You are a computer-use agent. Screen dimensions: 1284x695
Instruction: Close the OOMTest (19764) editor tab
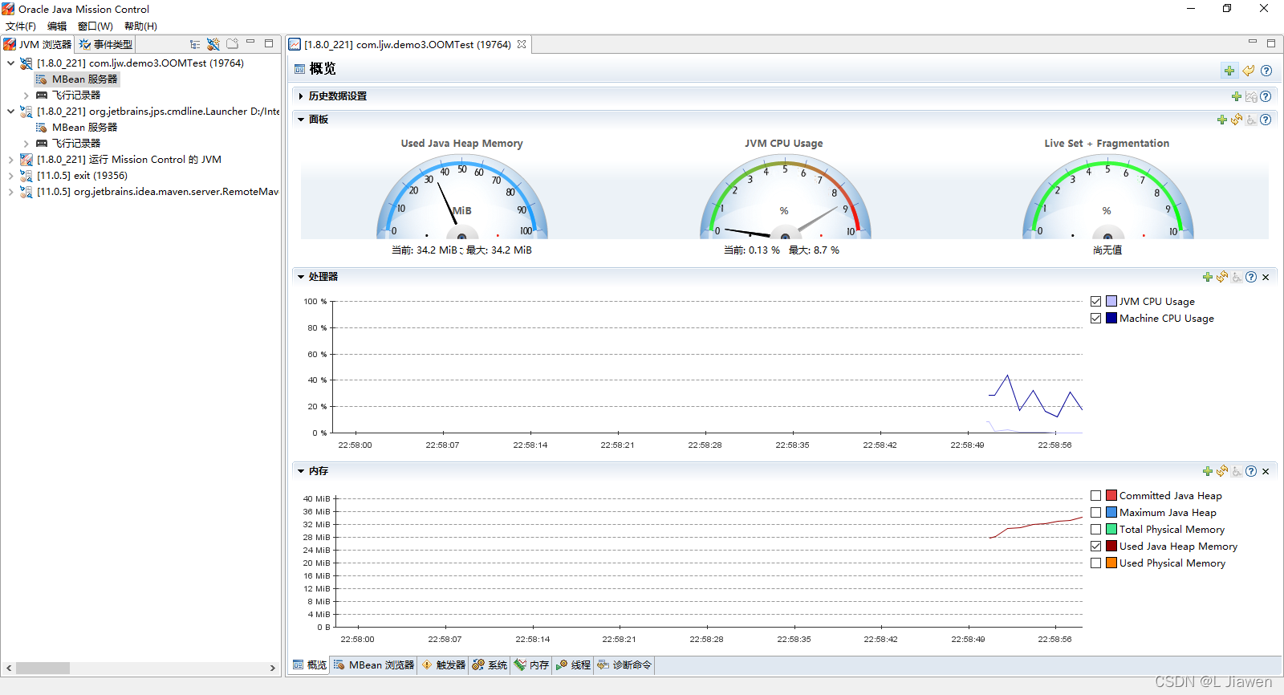(x=522, y=44)
